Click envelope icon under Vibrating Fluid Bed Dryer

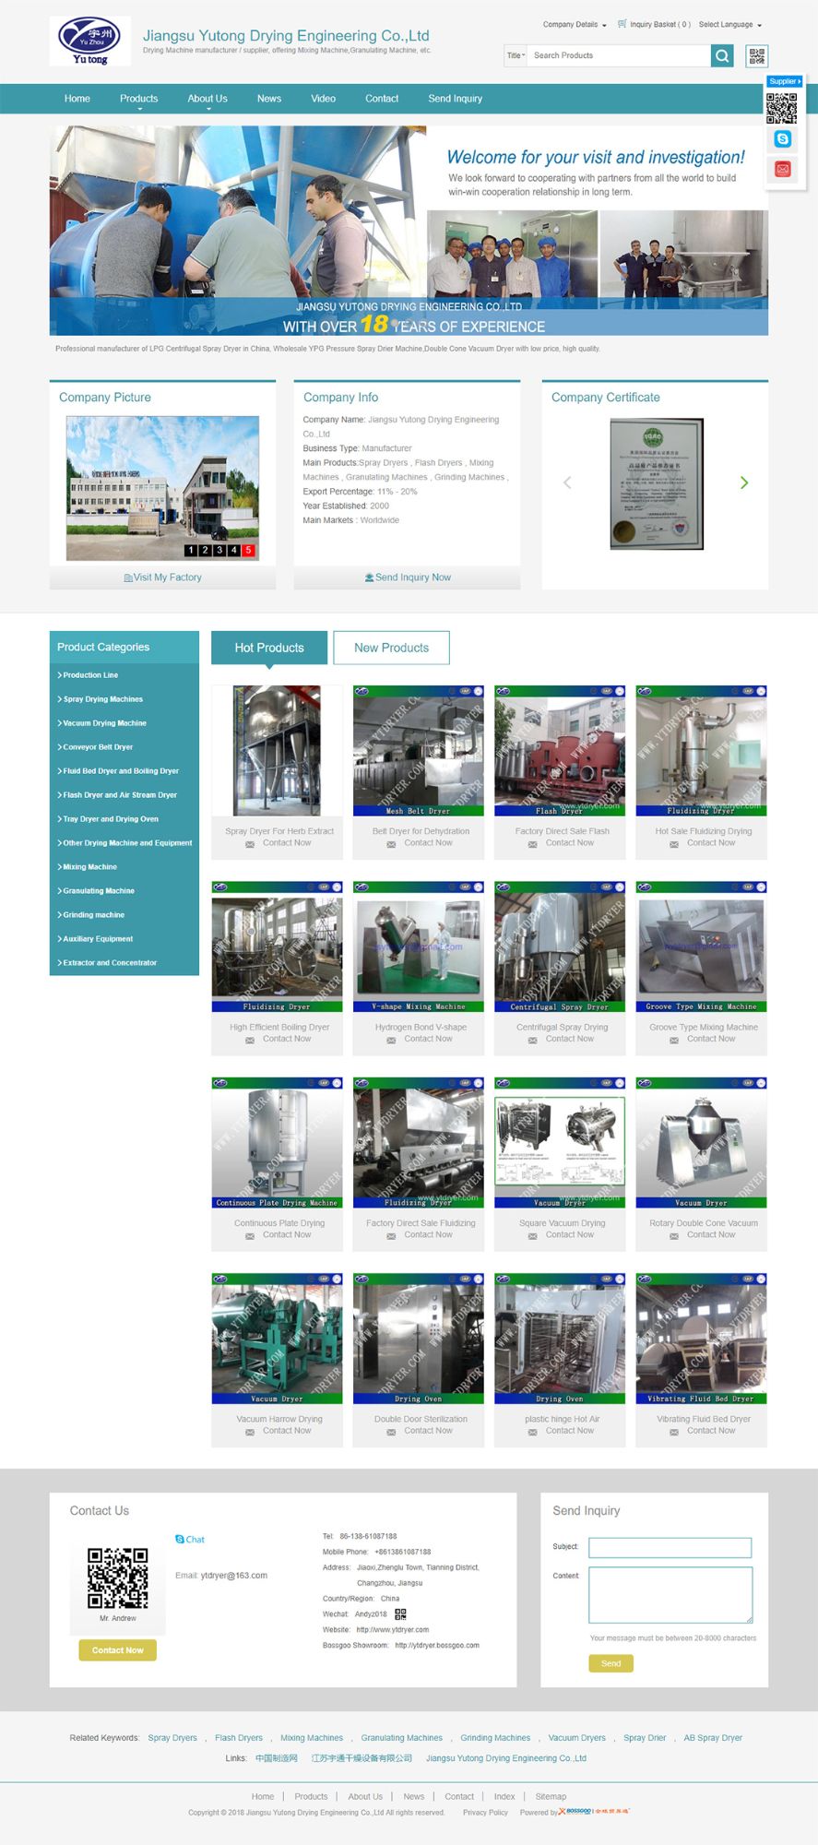tap(674, 1432)
